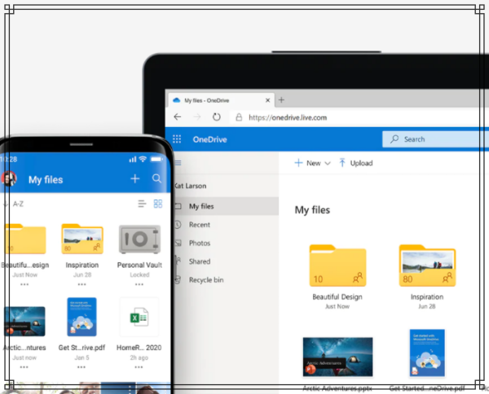Reload the OneDrive page
The image size is (489, 394).
coord(217,117)
